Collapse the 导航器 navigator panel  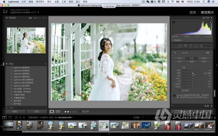[x=6, y=18]
